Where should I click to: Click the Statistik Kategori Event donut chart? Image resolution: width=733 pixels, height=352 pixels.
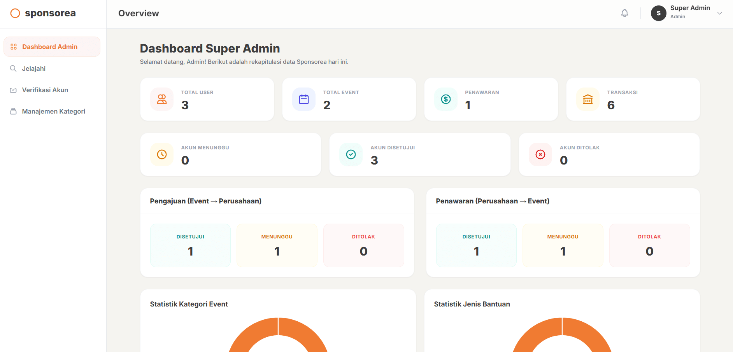click(278, 335)
